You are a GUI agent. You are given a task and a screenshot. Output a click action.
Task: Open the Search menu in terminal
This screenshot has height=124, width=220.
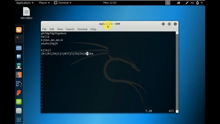[x=70, y=29]
